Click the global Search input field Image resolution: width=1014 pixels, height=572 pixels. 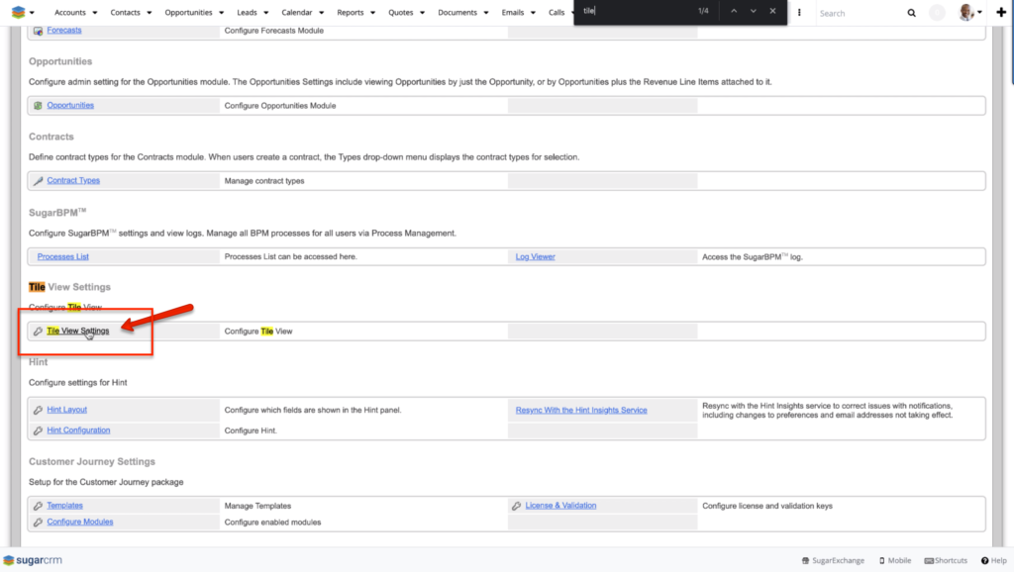point(861,13)
